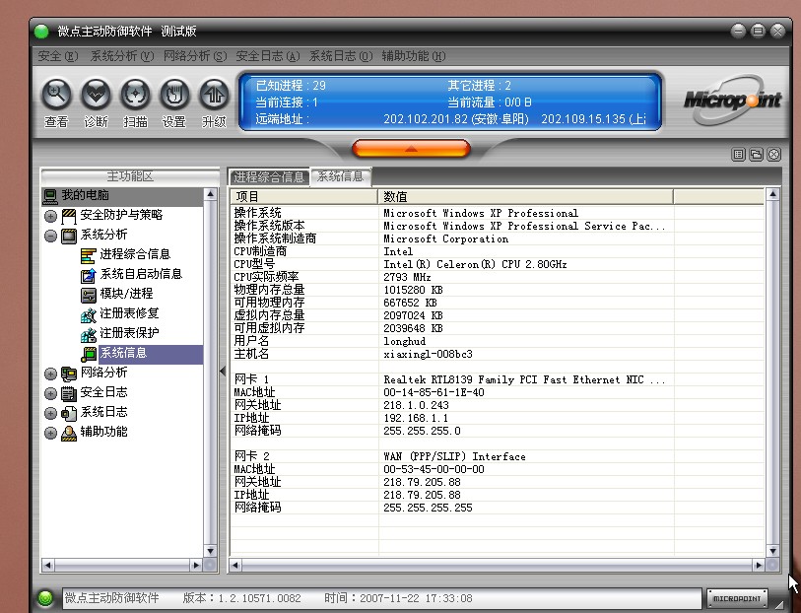The height and width of the screenshot is (613, 801).
Task: Click the 网络分析 tree icon
Action: (69, 374)
